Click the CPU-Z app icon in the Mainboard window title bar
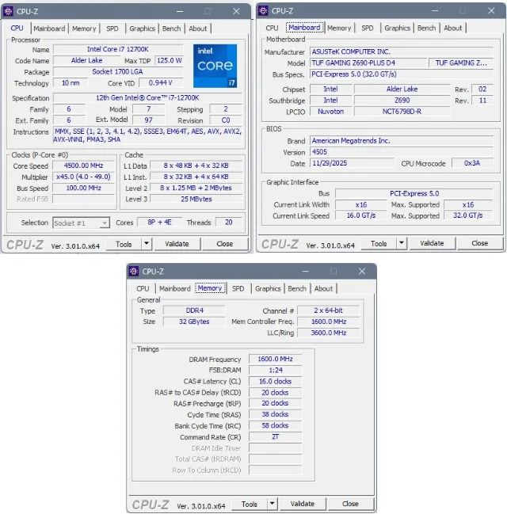Image resolution: width=507 pixels, height=514 pixels. 263,11
